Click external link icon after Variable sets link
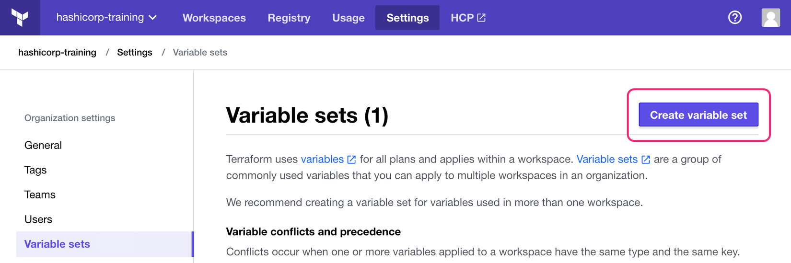This screenshot has width=791, height=263. (x=646, y=160)
